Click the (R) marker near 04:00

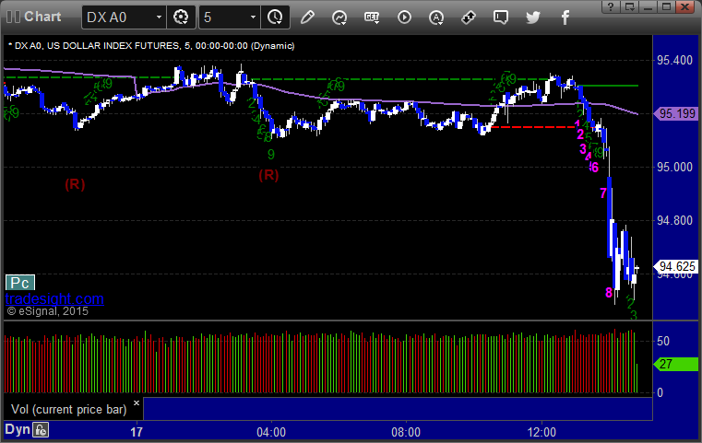click(x=268, y=175)
